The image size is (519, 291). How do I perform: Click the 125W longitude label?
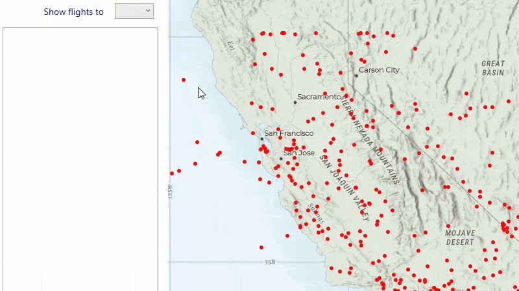coord(170,192)
